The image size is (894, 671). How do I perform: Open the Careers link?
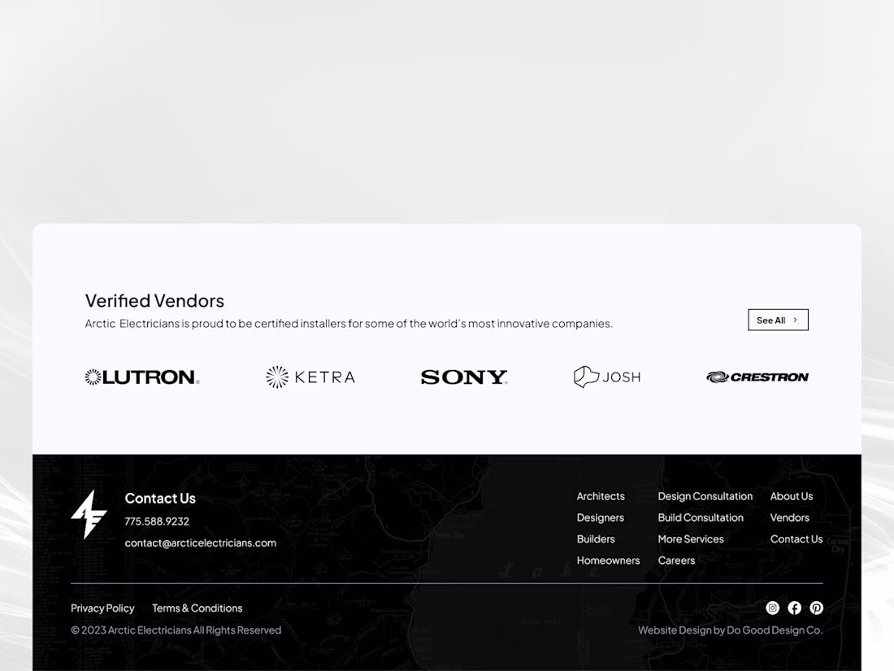tap(676, 561)
